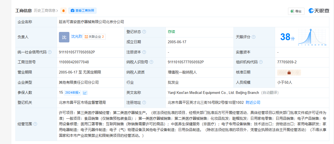The width and height of the screenshot is (334, 144).
Task: Open 历史工商信息 link
Action: pos(46,11)
